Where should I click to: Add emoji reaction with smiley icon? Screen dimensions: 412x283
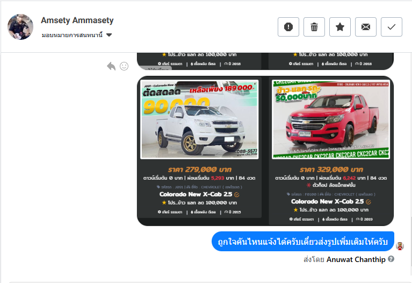tap(124, 66)
